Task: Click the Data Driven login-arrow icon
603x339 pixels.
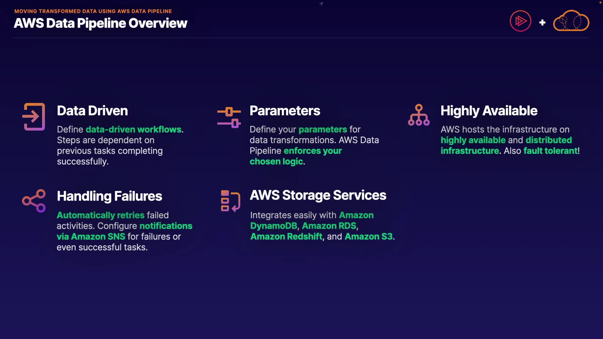Action: coord(34,117)
